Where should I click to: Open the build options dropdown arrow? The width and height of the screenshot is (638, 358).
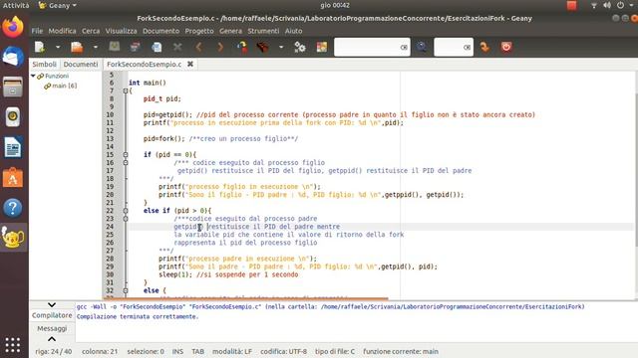281,47
